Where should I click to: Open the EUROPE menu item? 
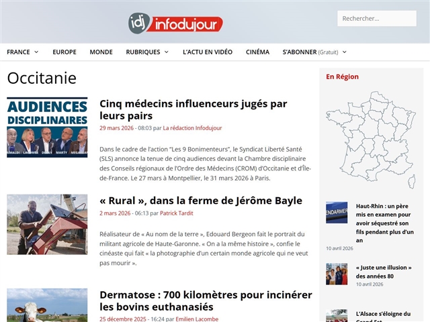64,52
